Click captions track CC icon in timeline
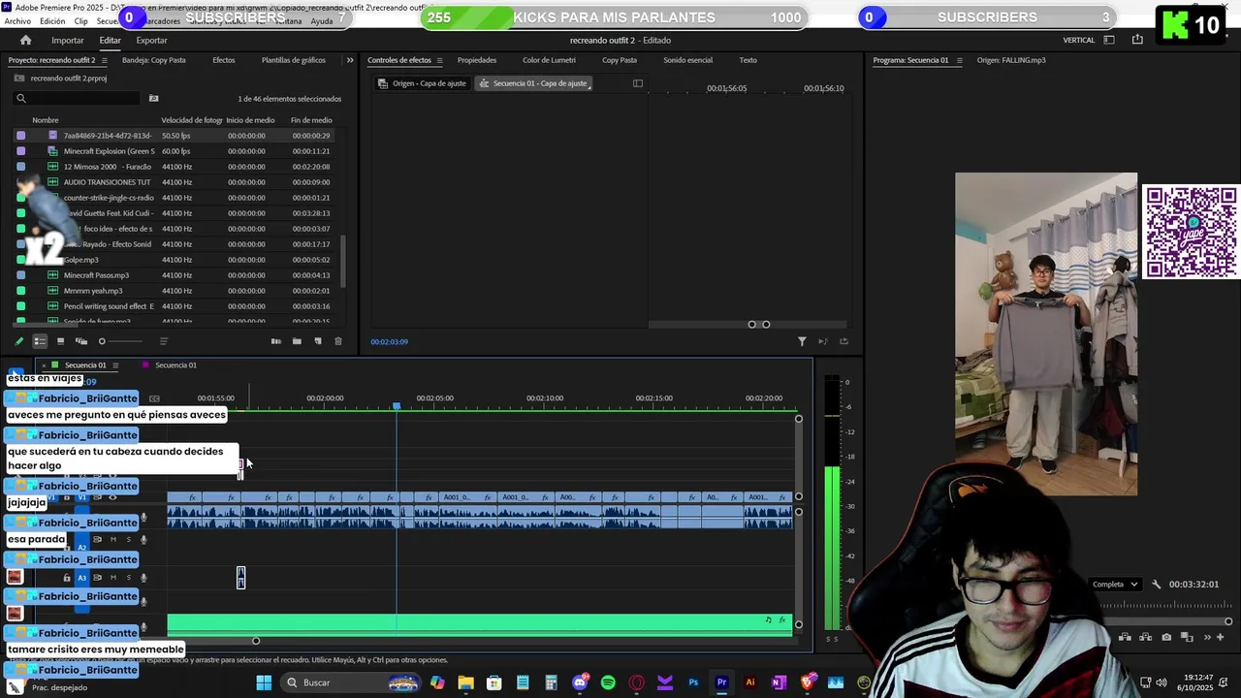 pyautogui.click(x=154, y=398)
